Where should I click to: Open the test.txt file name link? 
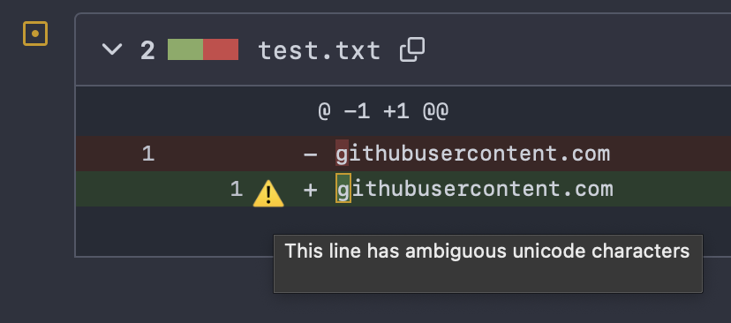click(x=320, y=50)
